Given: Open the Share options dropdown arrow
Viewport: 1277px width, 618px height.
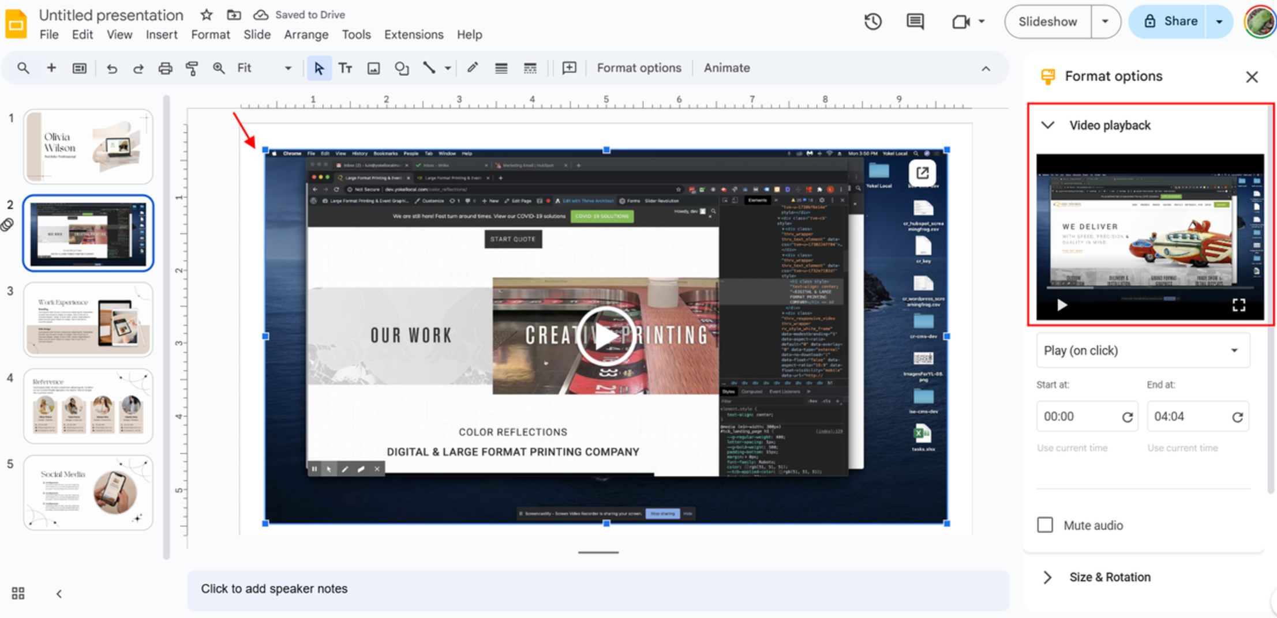Looking at the screenshot, I should (x=1219, y=22).
